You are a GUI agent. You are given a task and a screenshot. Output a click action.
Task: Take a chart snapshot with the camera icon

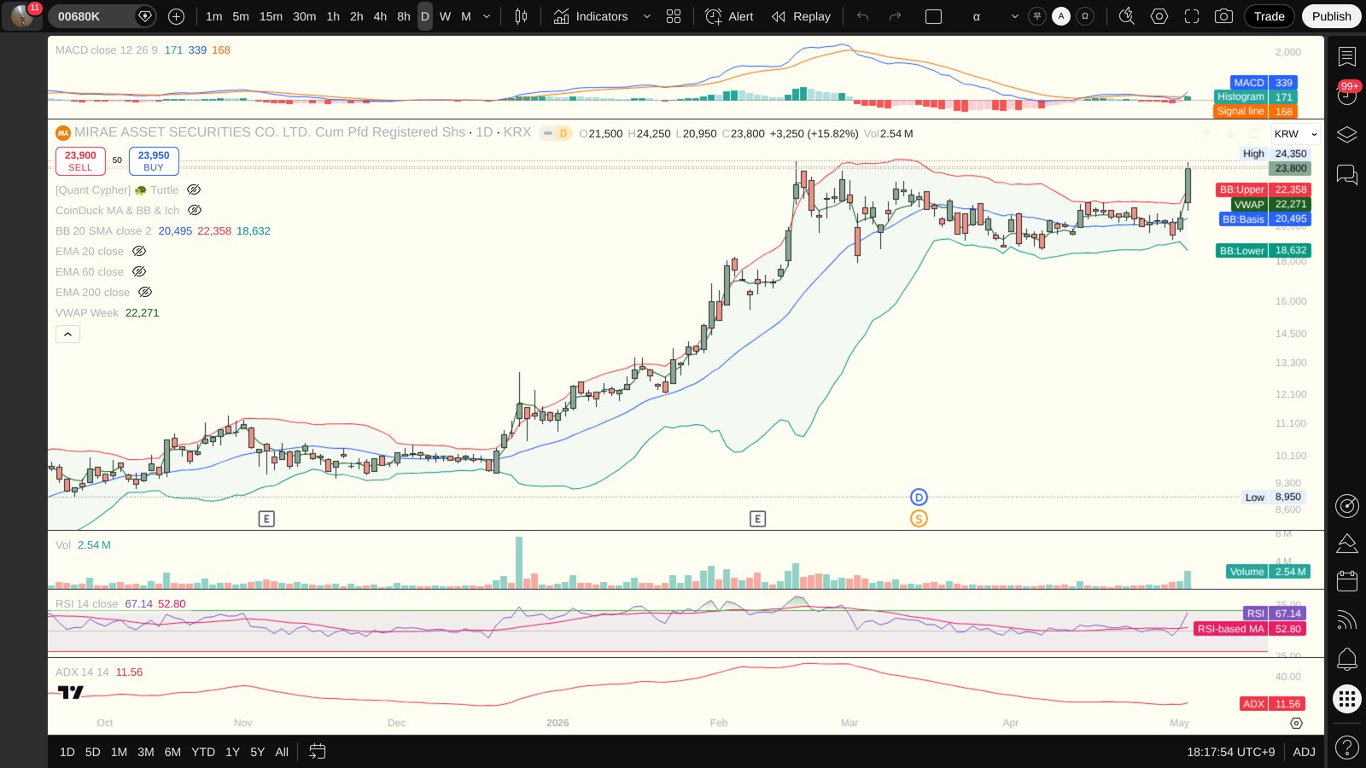click(x=1223, y=16)
